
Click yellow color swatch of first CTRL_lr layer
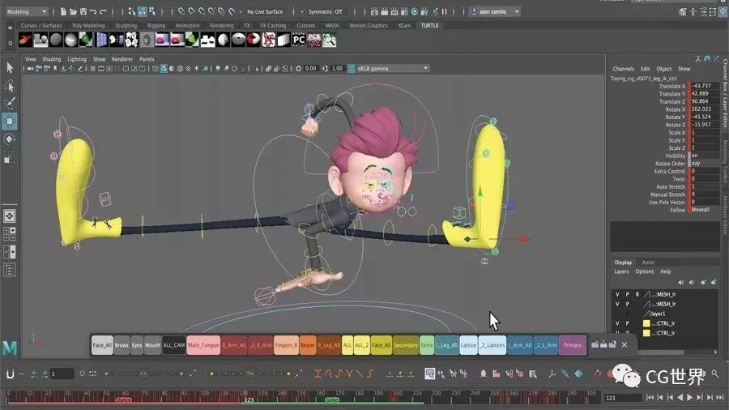(x=646, y=323)
